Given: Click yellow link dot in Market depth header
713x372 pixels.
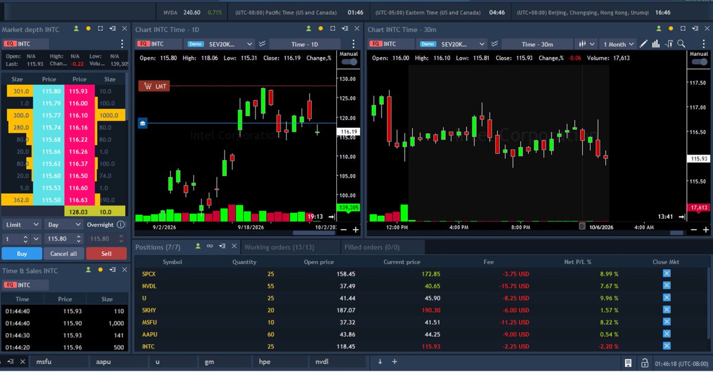Looking at the screenshot, I should [x=89, y=29].
